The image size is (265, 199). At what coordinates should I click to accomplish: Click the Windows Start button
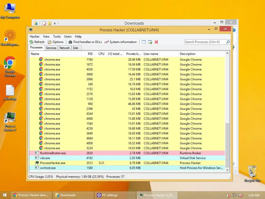click(x=5, y=195)
